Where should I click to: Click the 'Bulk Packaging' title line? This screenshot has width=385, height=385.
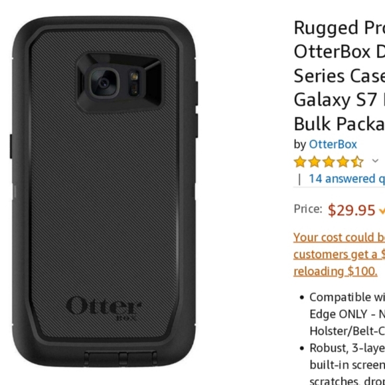click(339, 123)
